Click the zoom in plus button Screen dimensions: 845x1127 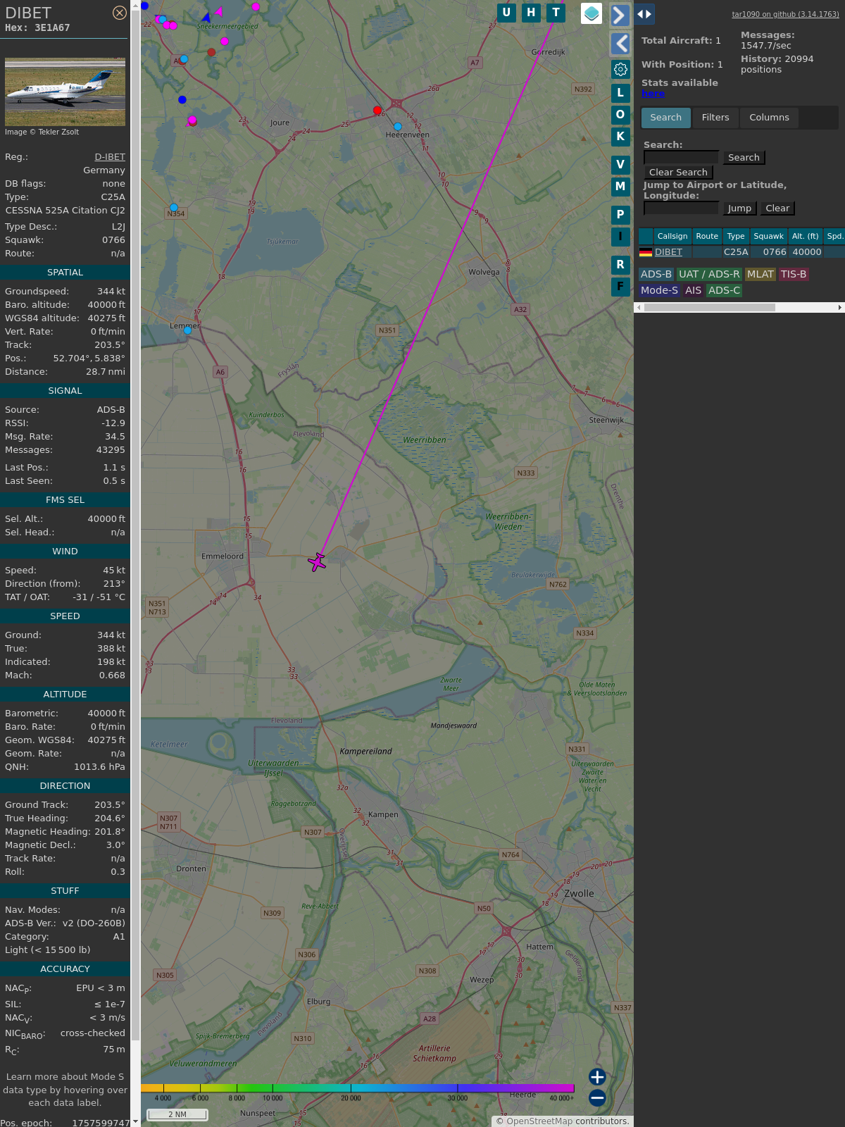(597, 1077)
